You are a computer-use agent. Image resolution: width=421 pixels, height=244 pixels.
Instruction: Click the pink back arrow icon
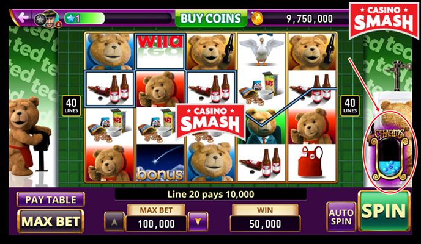pyautogui.click(x=23, y=18)
